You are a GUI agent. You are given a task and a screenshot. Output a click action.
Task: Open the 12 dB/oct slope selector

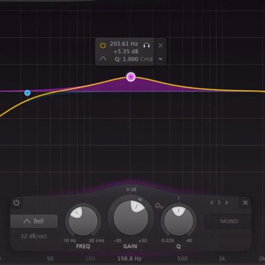(x=34, y=236)
